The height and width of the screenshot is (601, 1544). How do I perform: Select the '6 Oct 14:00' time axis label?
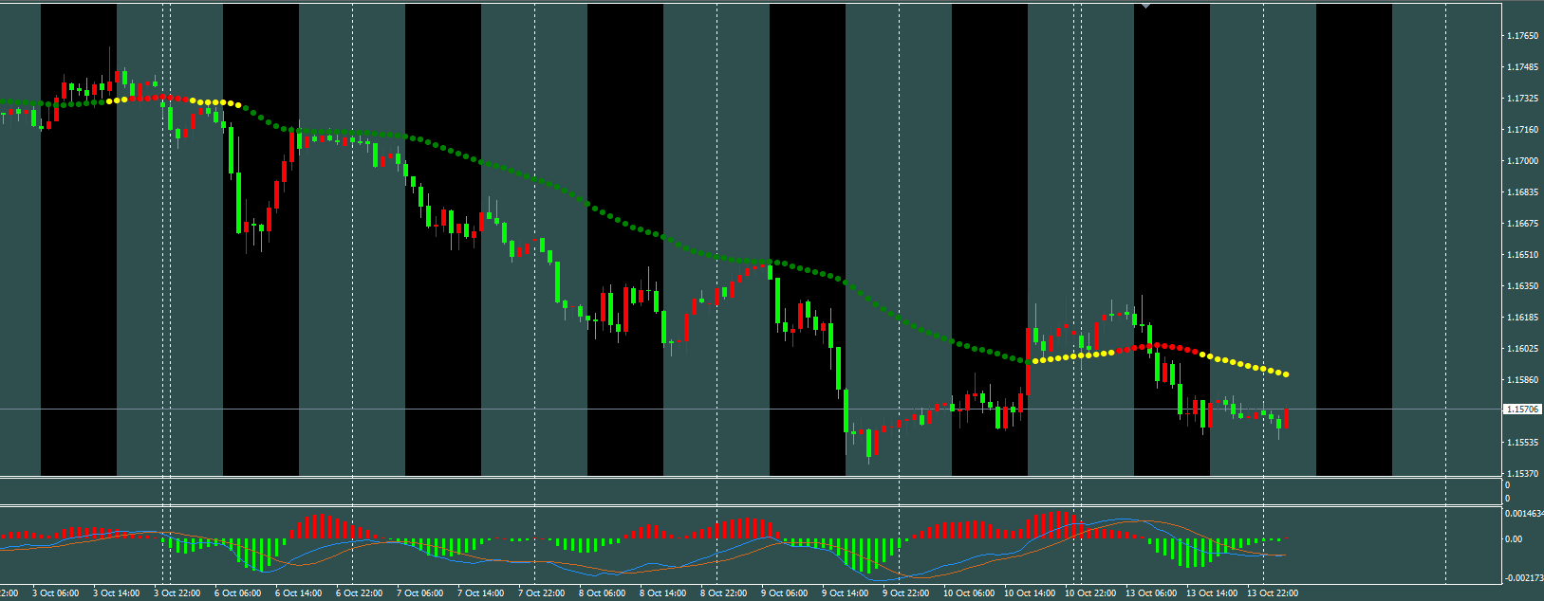tap(298, 593)
